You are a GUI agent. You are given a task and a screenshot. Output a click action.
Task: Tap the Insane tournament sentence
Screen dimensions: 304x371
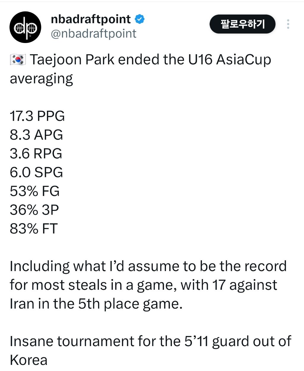click(150, 341)
